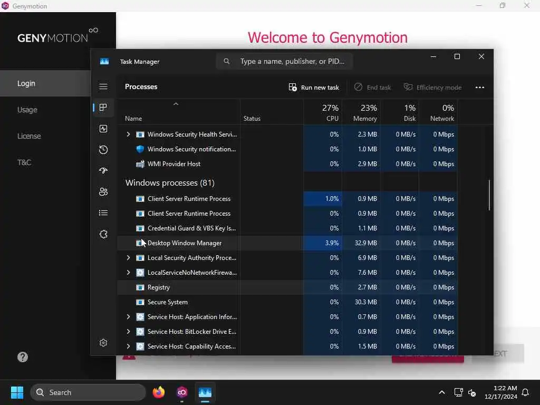Expand Local Security Authority Process row
Screen dimensions: 540x405
click(128, 257)
